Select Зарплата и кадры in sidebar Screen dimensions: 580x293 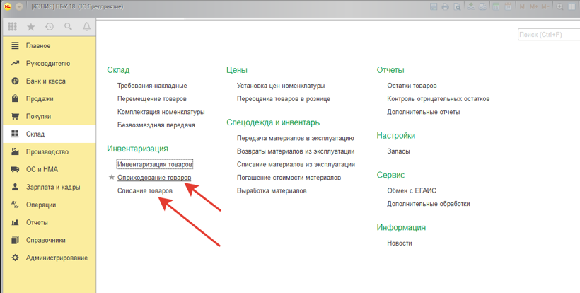point(52,188)
